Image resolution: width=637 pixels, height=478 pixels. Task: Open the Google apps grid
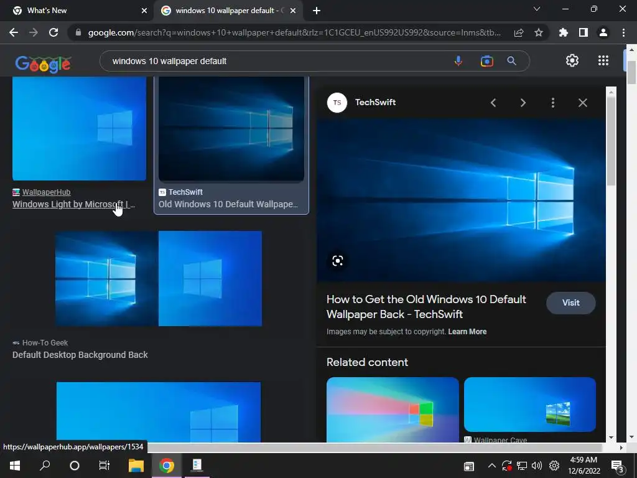(603, 60)
